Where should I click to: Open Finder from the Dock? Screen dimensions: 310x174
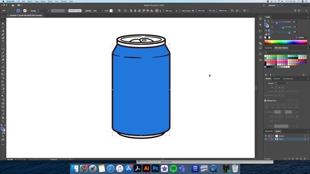75,169
